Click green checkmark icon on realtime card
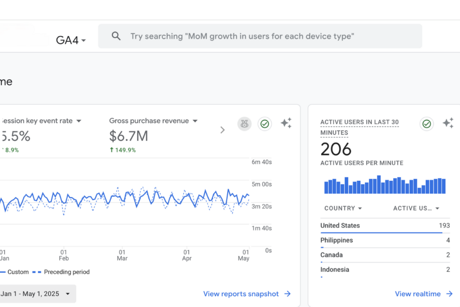This screenshot has height=307, width=460. 427,124
